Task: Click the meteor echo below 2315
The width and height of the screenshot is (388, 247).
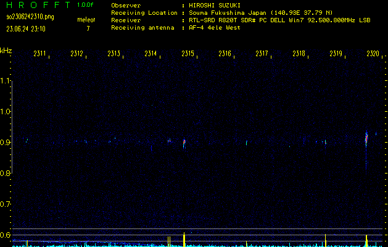Action: tap(184, 143)
